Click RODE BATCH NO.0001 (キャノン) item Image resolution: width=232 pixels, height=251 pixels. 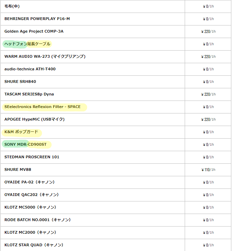click(37, 220)
